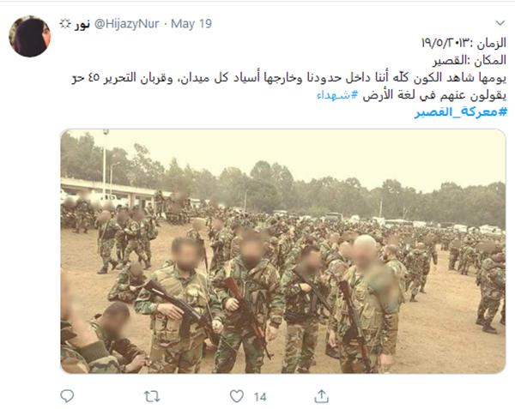The height and width of the screenshot is (409, 515).
Task: Open the May 19 timestamp link
Action: (191, 24)
